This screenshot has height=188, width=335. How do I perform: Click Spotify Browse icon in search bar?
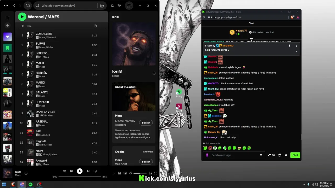click(x=102, y=5)
